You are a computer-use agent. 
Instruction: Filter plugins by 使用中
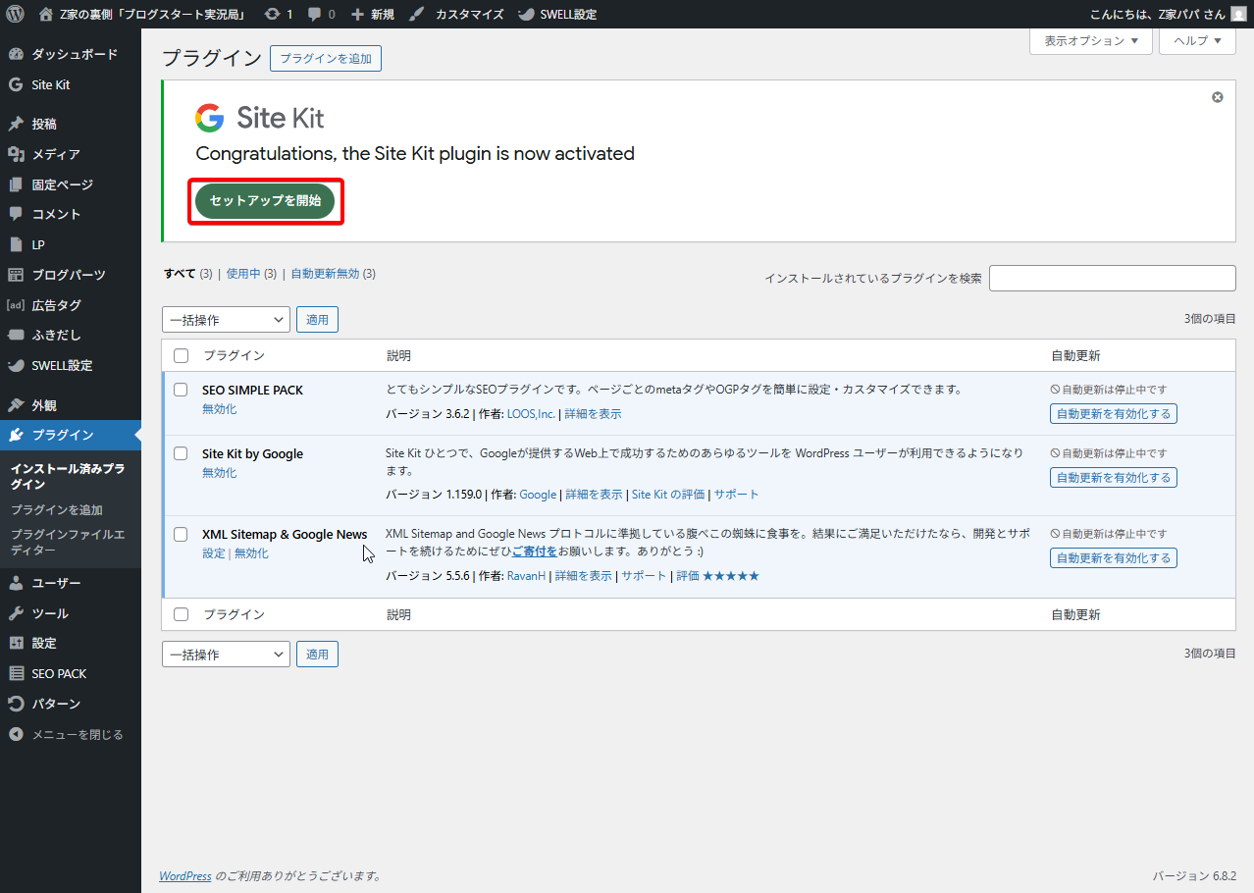(x=243, y=274)
